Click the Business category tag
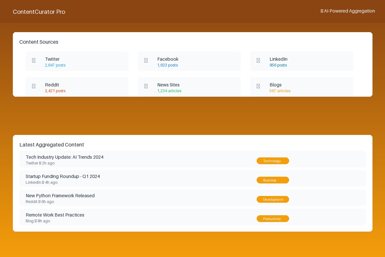Viewport: 385px width, 257px height. pos(273,180)
